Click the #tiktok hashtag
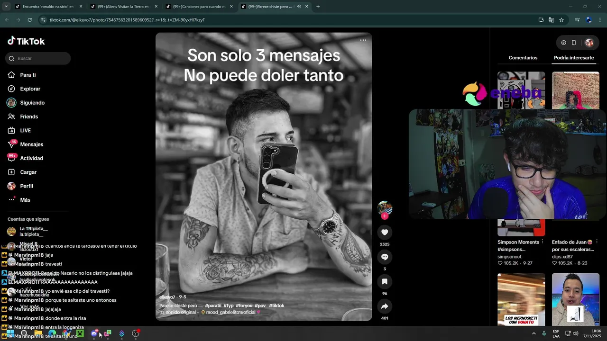 pos(276,306)
